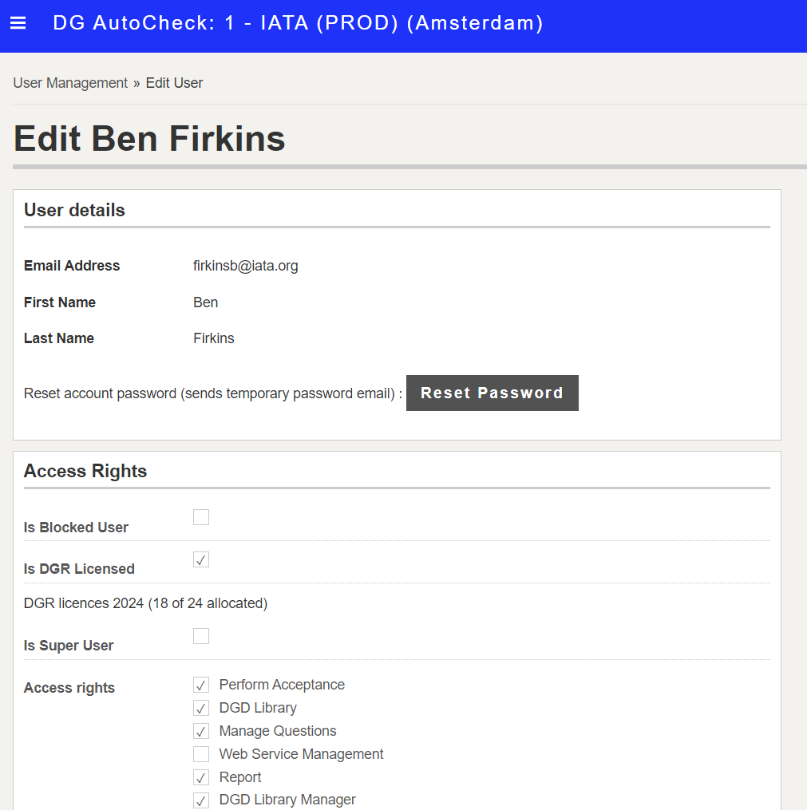Uncheck Perform Acceptance access right
Image resolution: width=807 pixels, height=810 pixels.
click(x=201, y=685)
